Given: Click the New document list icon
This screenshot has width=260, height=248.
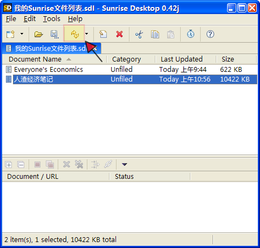Looking at the screenshot, I should [x=10, y=34].
